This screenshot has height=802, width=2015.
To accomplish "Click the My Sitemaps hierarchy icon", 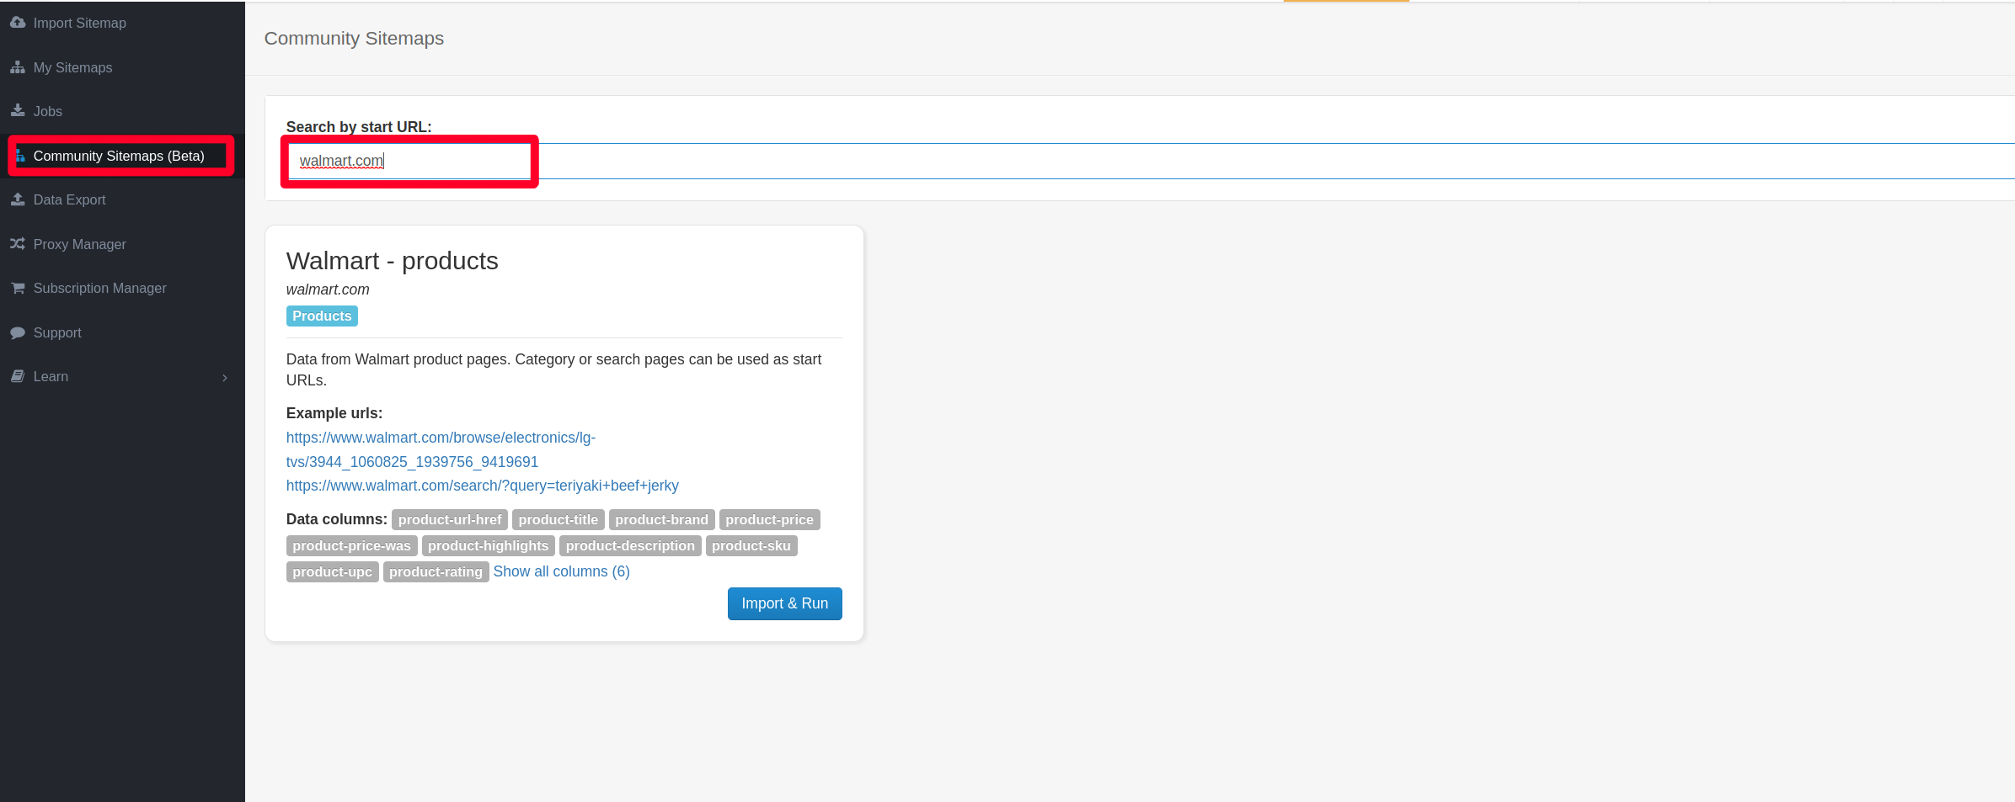I will [18, 67].
